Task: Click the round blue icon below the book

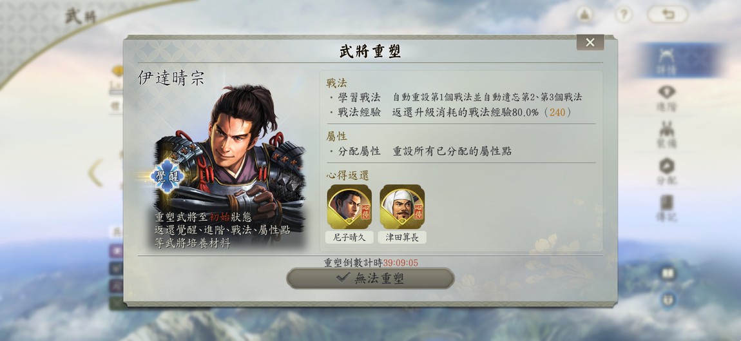Action: click(668, 299)
